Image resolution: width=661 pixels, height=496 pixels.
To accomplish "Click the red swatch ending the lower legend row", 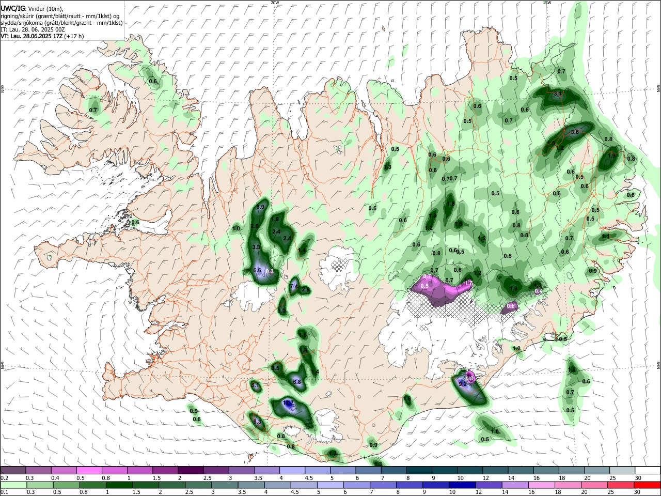I will pyautogui.click(x=648, y=485).
